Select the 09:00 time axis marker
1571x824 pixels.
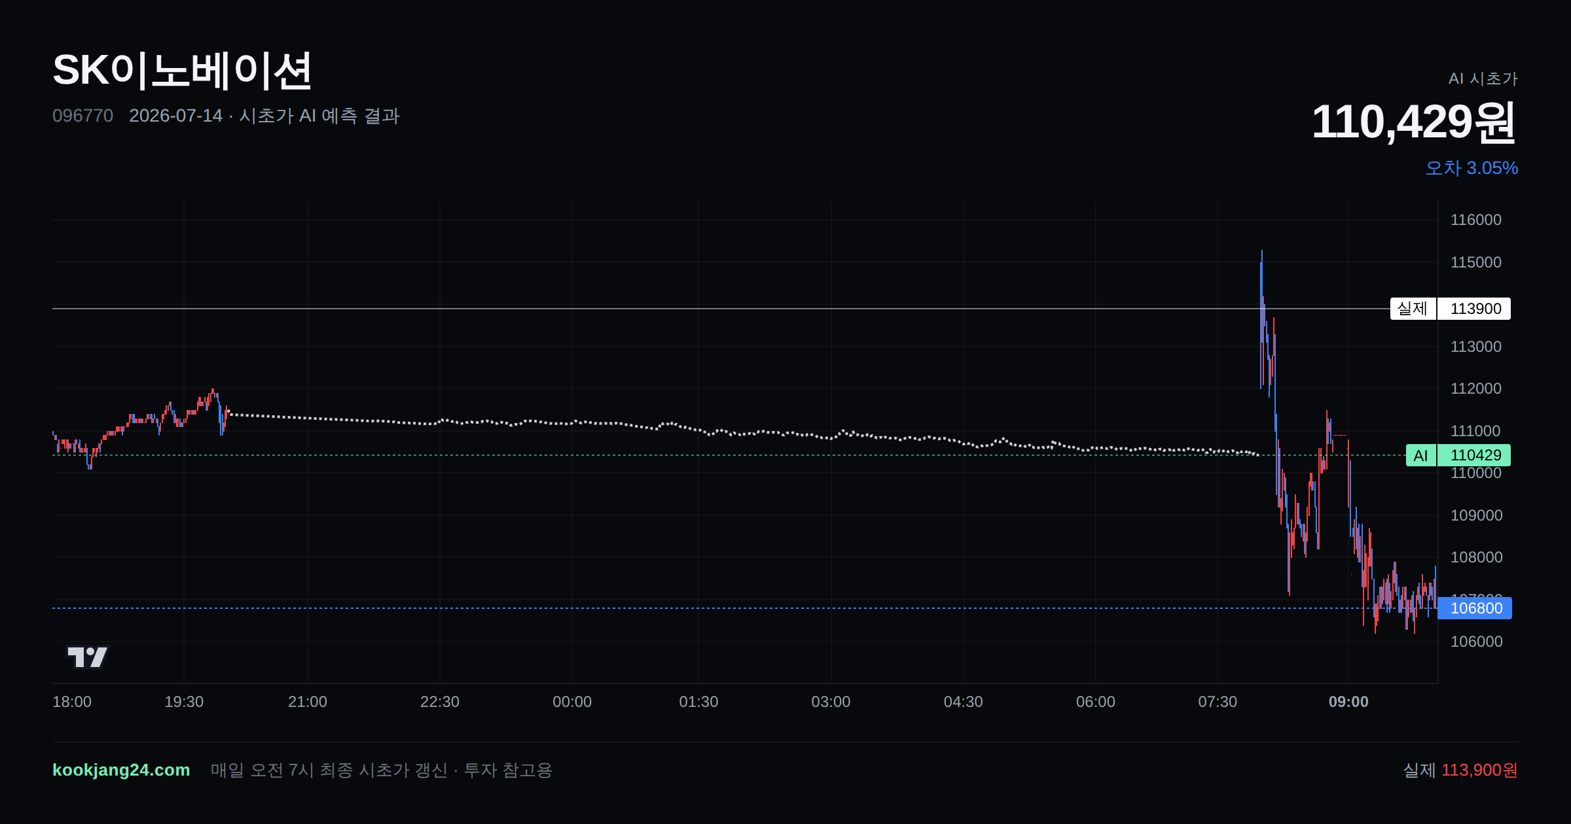1348,702
